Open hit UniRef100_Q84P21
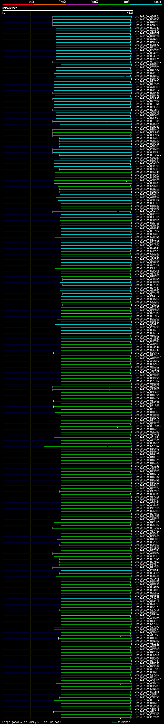This screenshot has height=724, width=164. pyautogui.click(x=147, y=17)
